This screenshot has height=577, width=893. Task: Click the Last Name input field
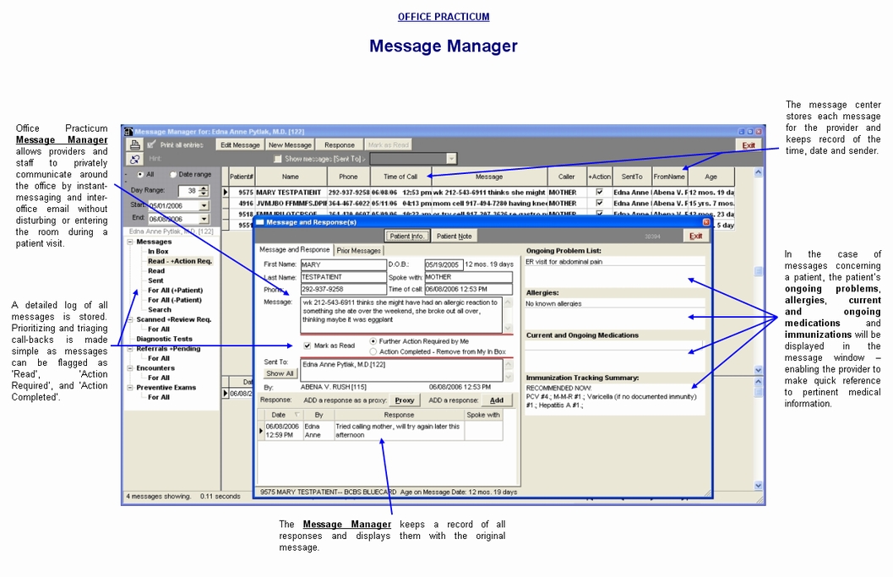point(343,277)
